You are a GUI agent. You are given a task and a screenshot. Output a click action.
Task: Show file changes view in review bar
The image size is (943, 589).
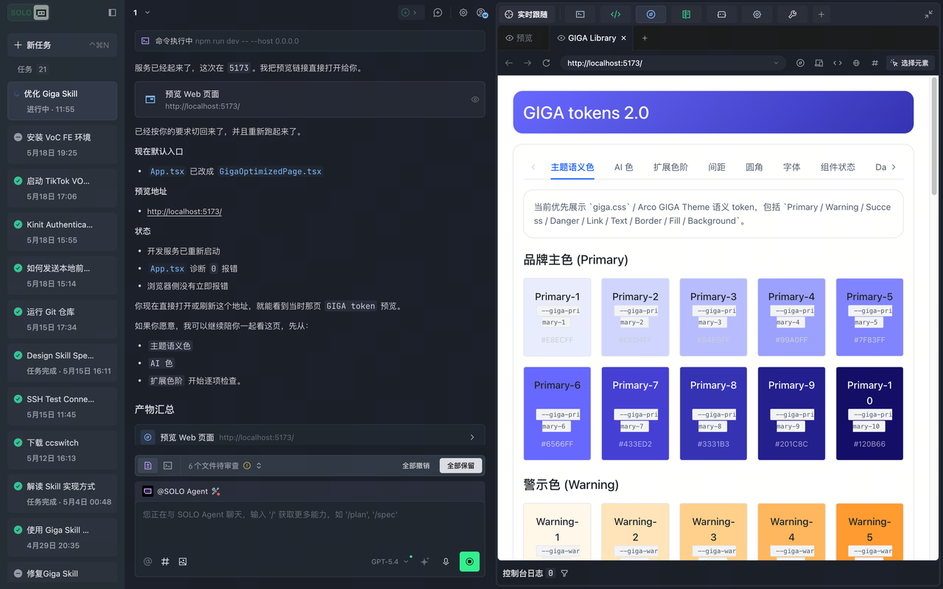(148, 465)
